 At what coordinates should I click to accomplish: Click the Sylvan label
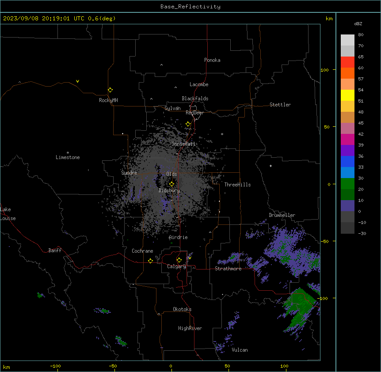[172, 108]
